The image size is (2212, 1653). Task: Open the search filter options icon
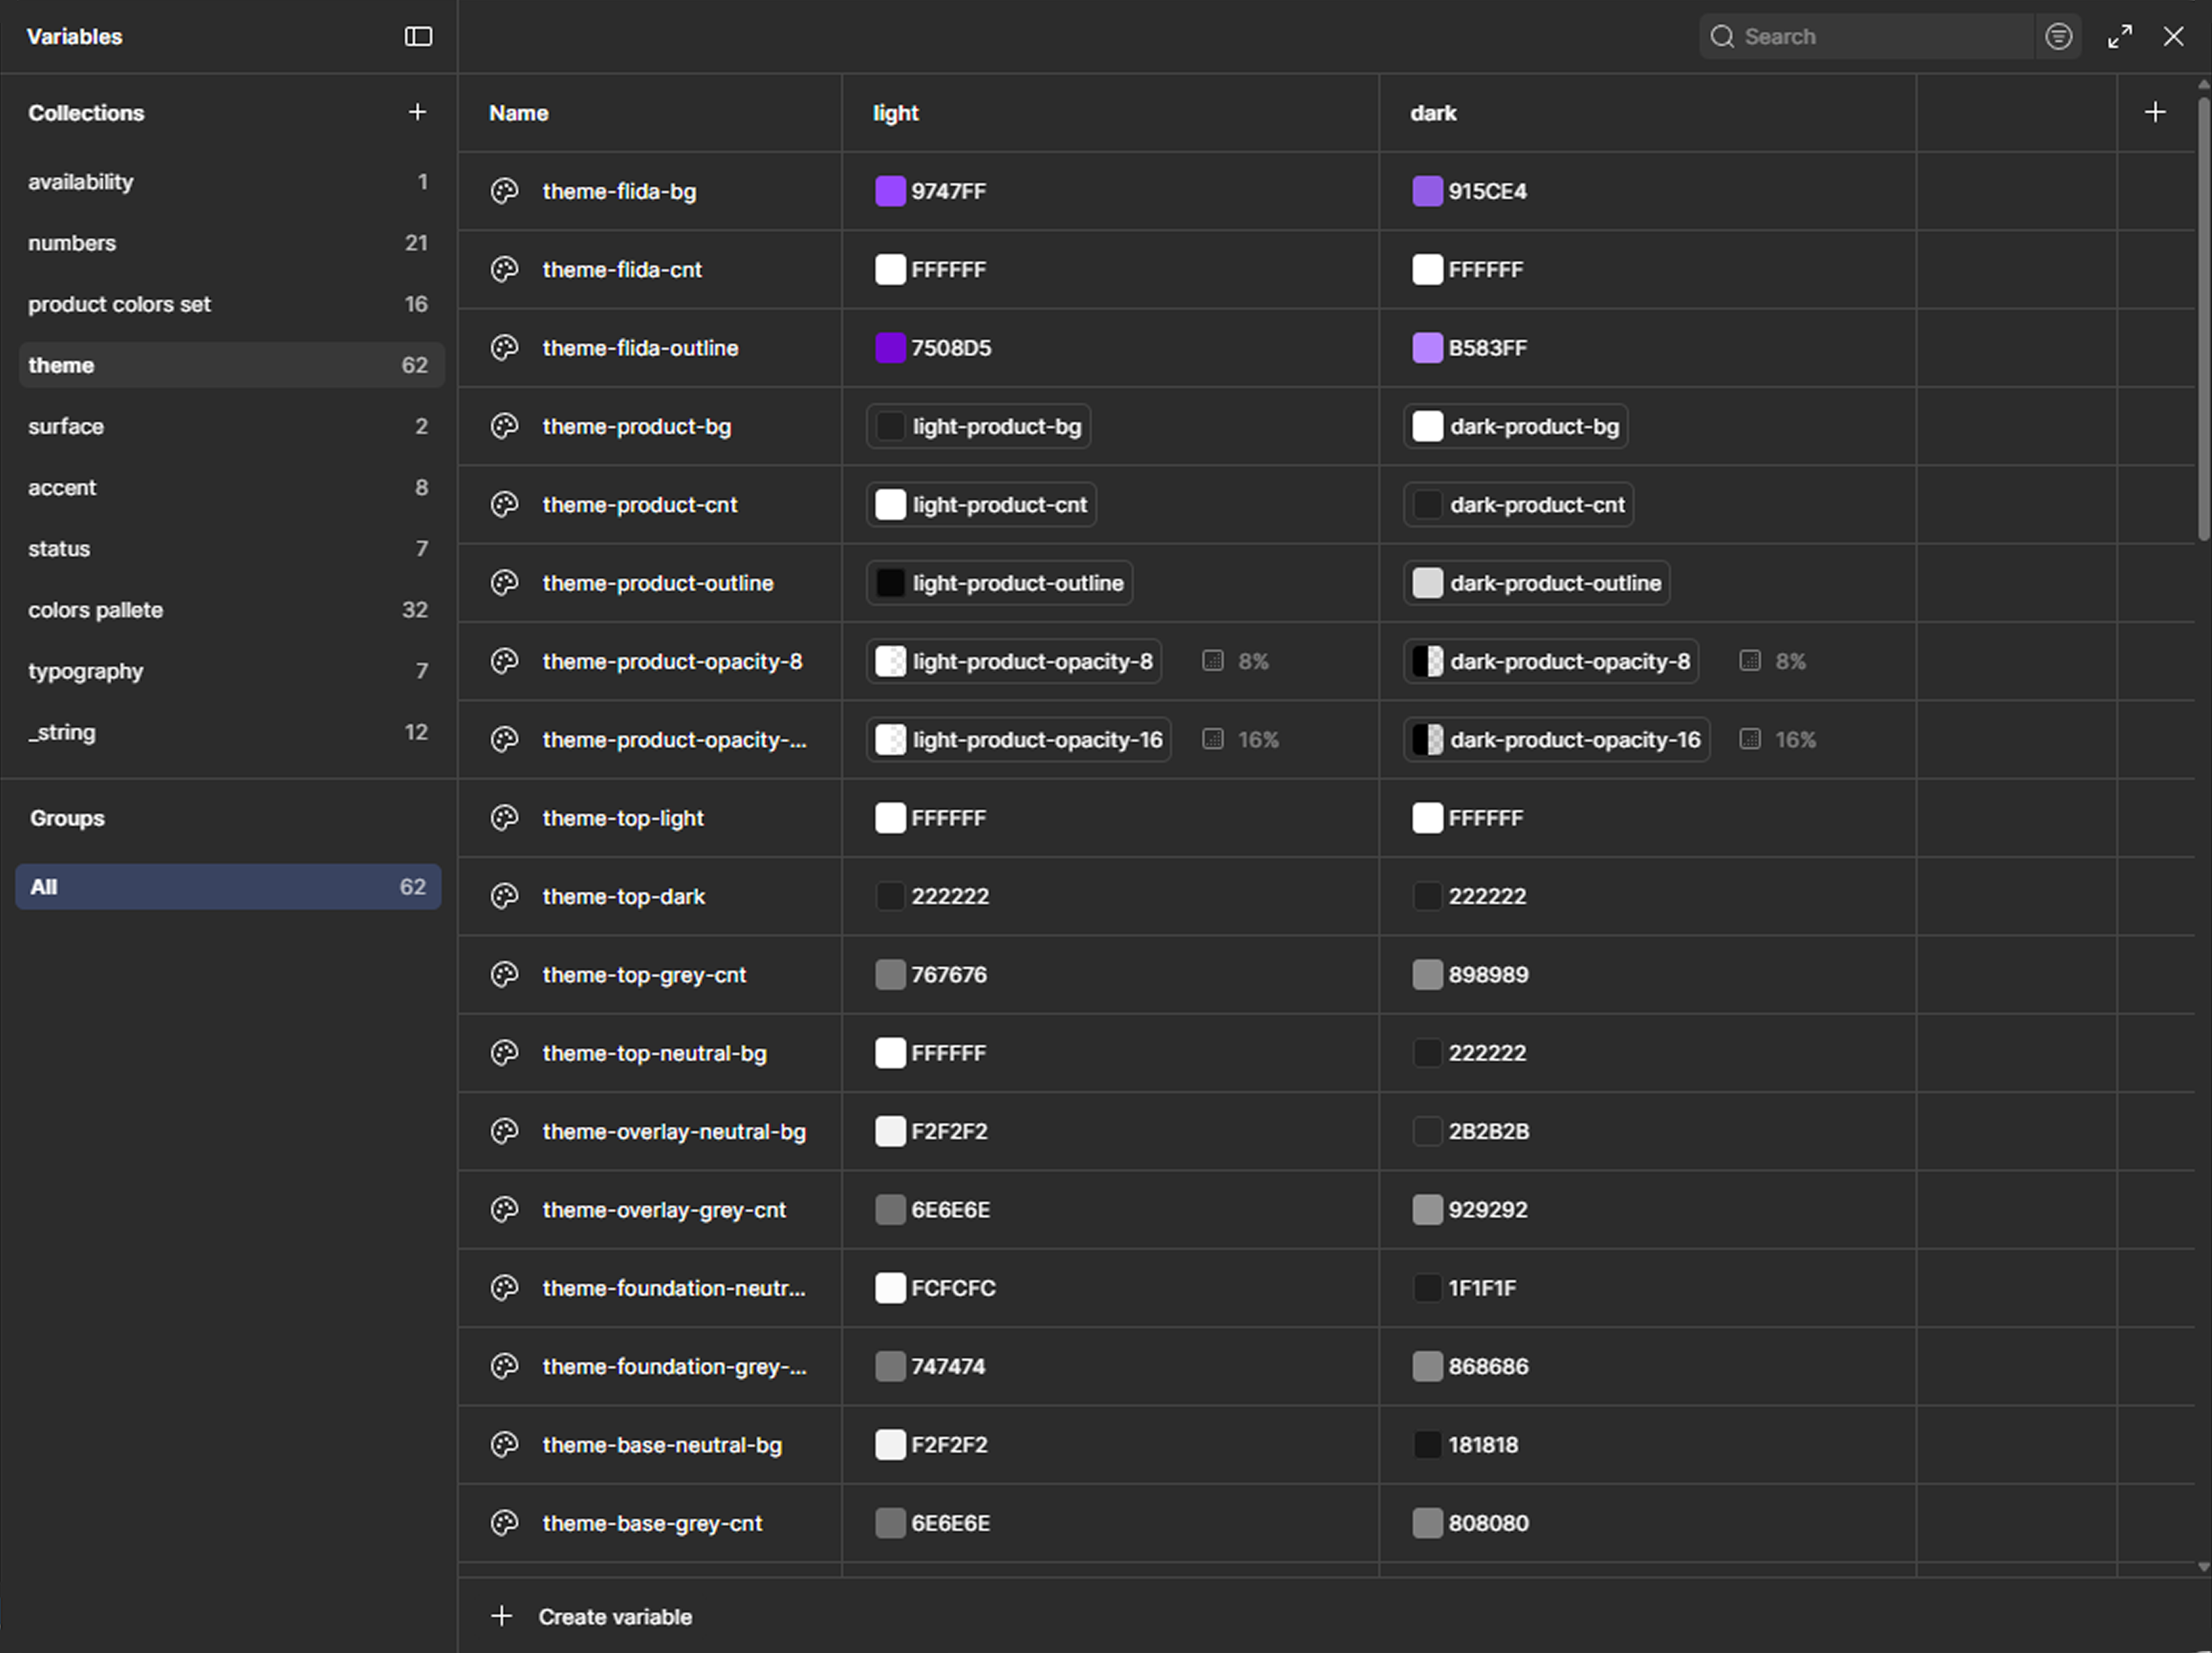(2058, 37)
